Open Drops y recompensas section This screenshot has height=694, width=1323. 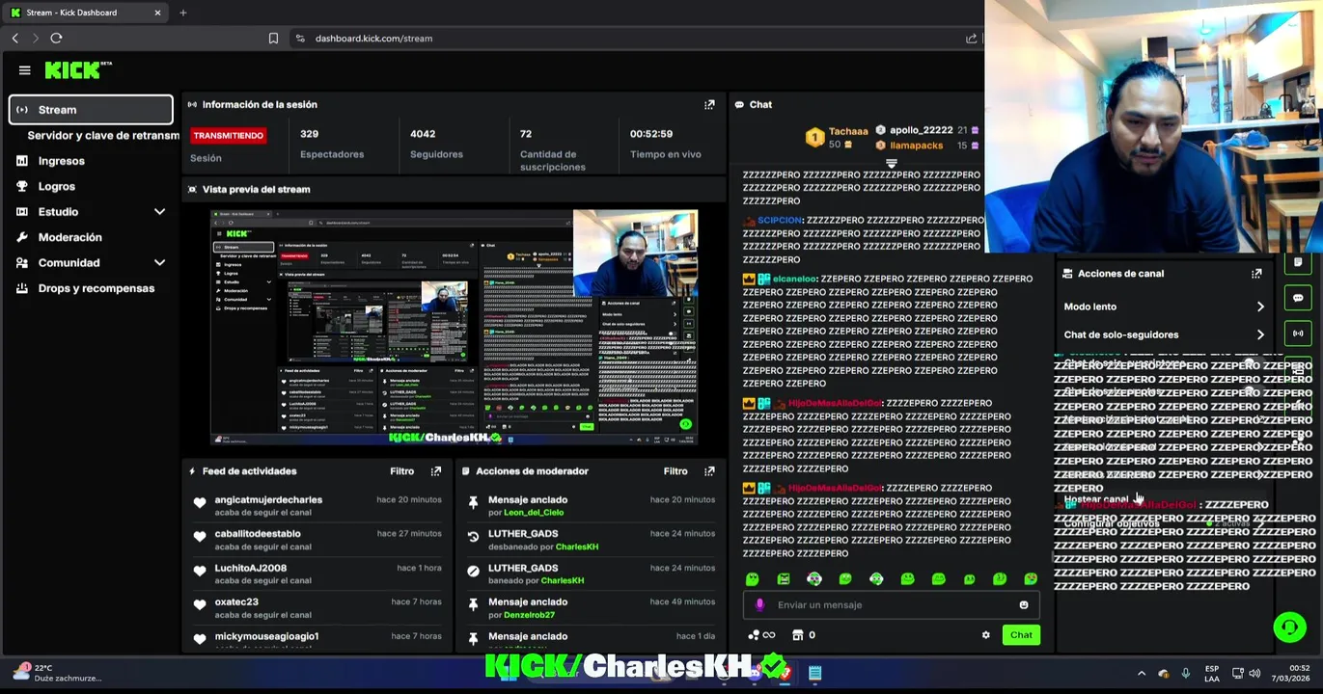96,288
